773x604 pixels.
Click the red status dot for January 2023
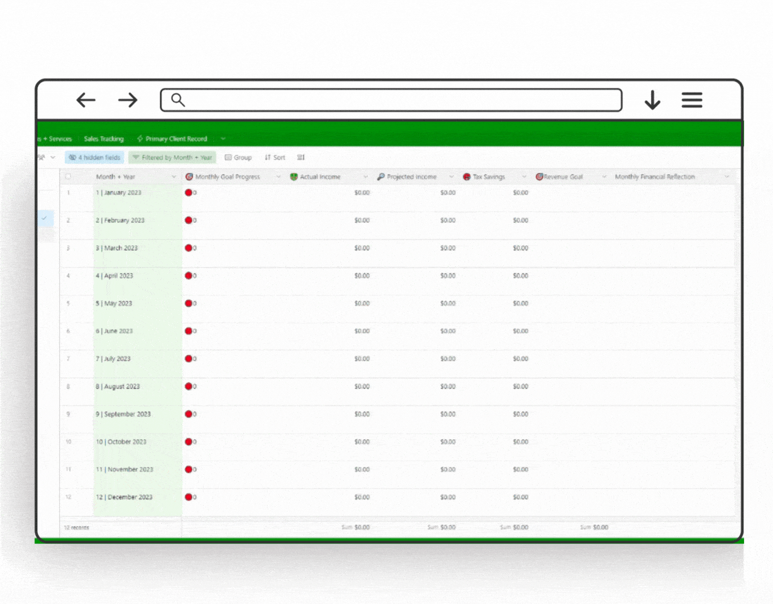coord(188,193)
